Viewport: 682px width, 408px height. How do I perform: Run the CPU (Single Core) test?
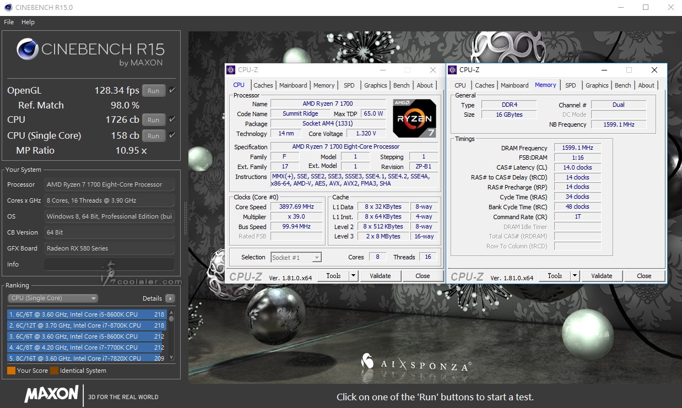tap(154, 135)
